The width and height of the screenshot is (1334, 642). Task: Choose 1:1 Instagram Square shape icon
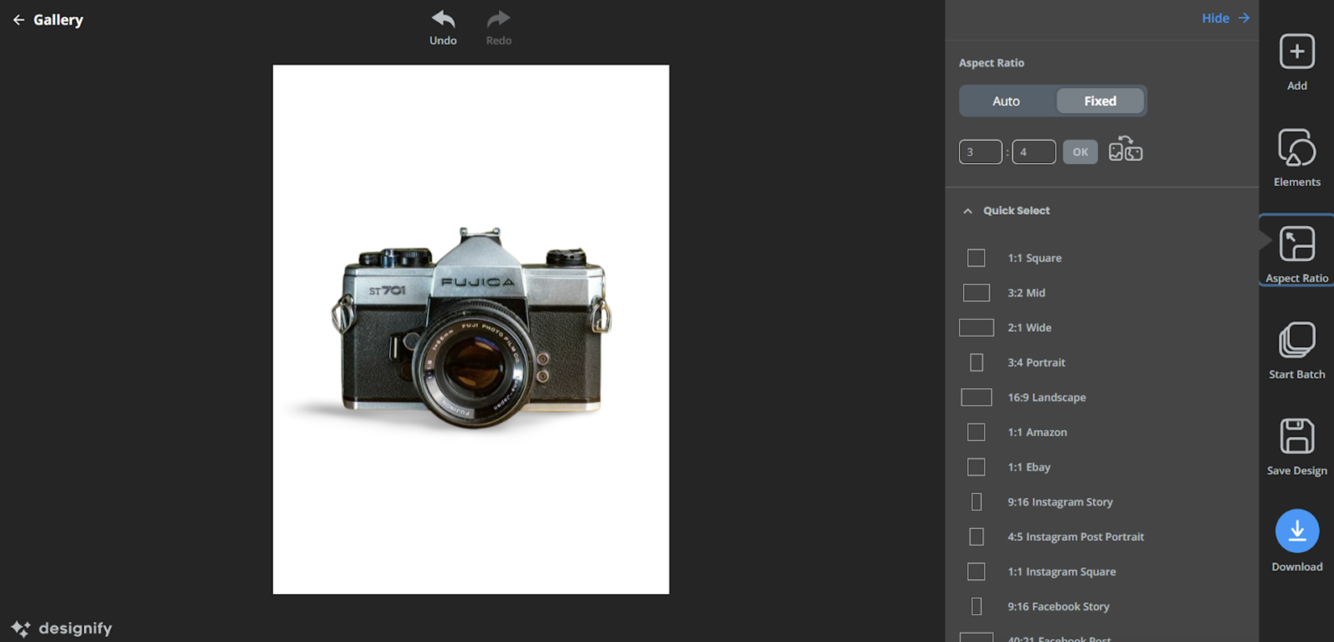coord(976,572)
